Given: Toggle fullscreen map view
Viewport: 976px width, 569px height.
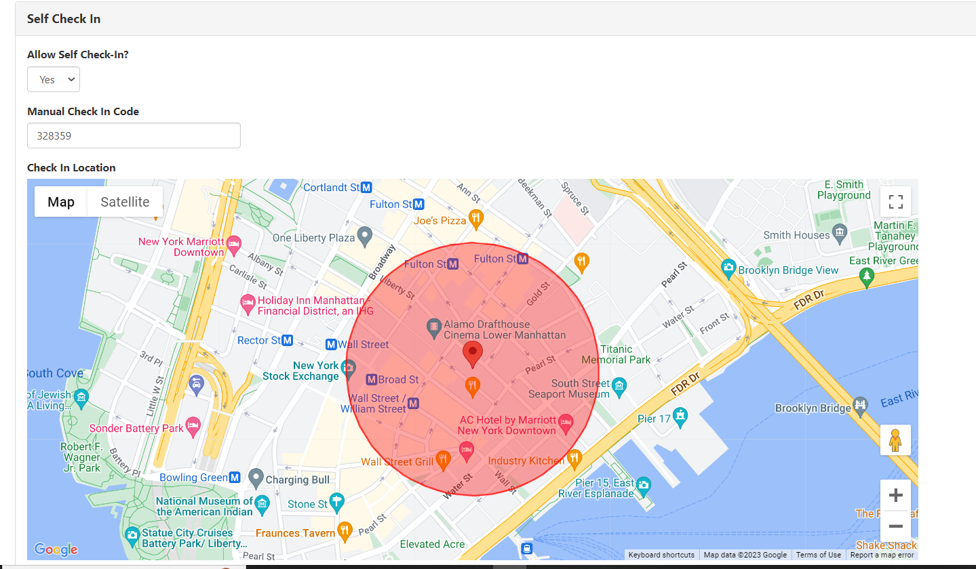Looking at the screenshot, I should click(895, 201).
